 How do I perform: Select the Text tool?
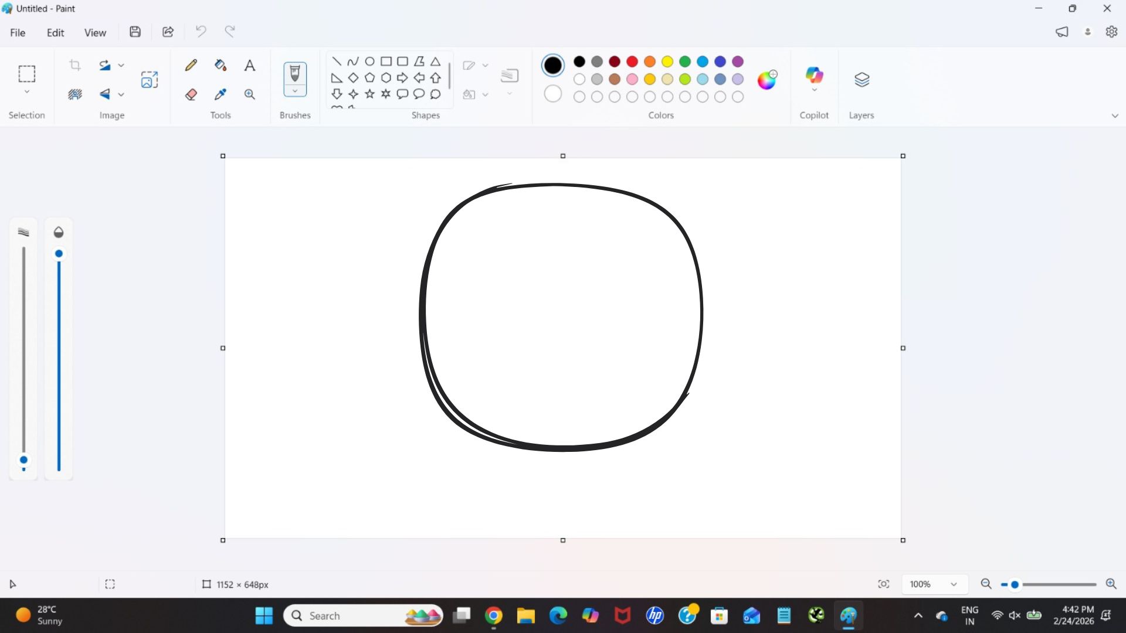[249, 65]
